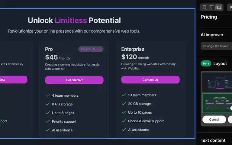Click the Get Started button

pos(74,80)
